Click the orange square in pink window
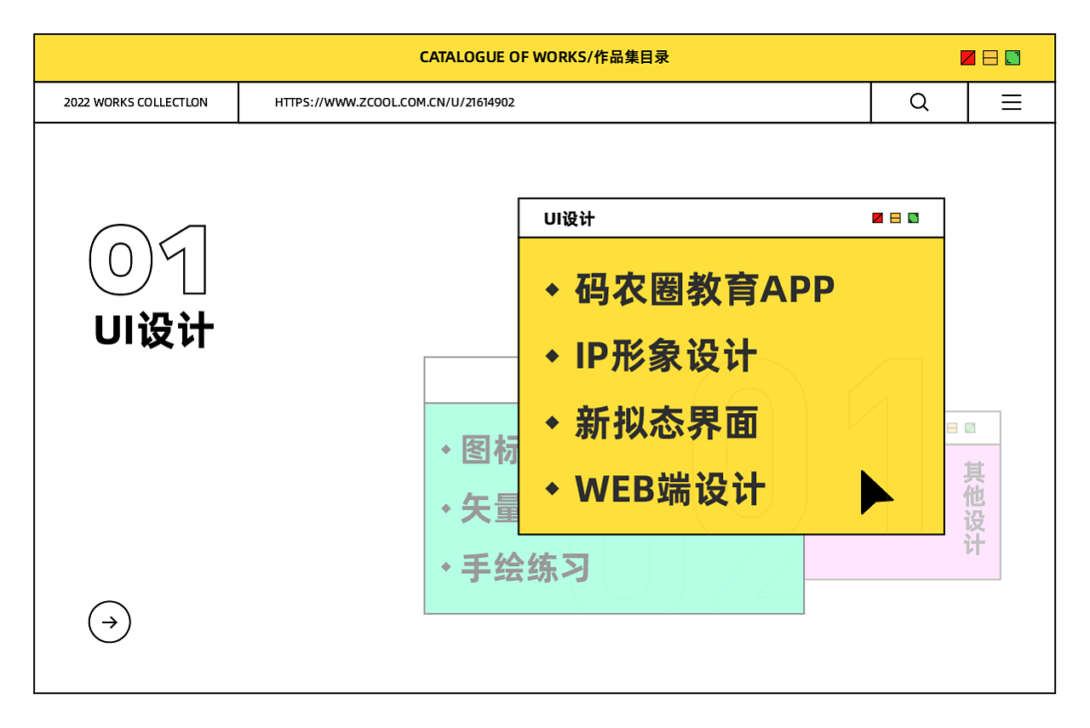This screenshot has width=1090, height=728. 952,427
